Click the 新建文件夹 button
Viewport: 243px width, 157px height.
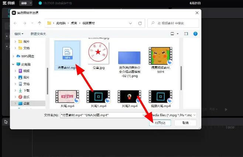click(38, 34)
